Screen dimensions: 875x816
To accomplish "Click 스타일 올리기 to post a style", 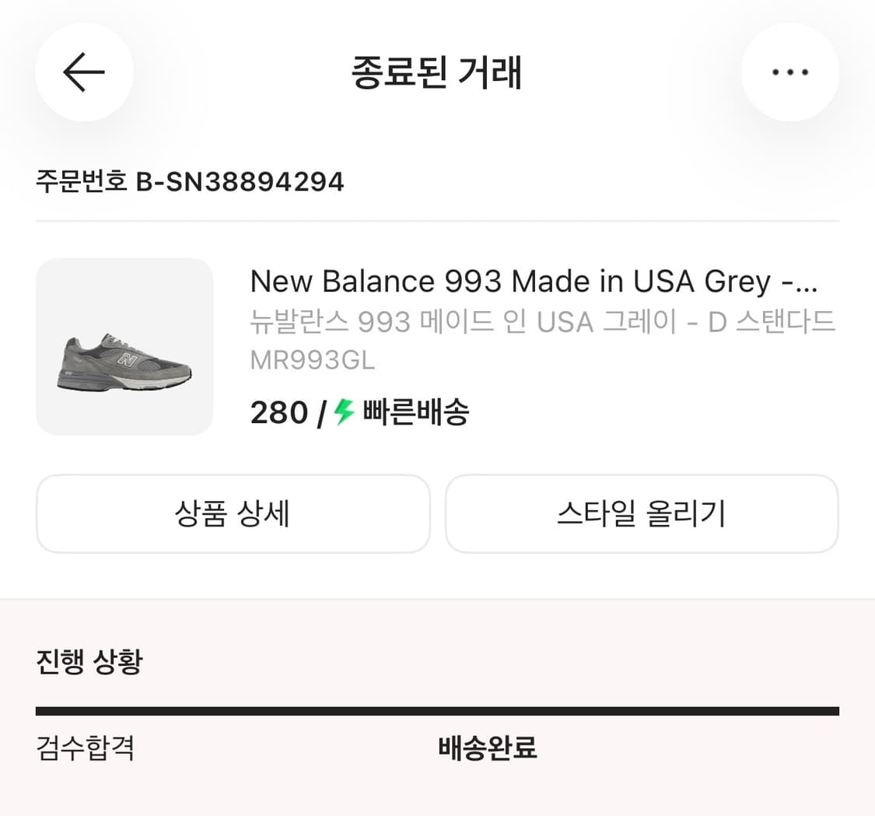I will coord(641,513).
